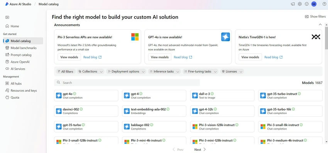
Task: Click the GPT-4o announcement sparkle icon
Action: (225, 37)
